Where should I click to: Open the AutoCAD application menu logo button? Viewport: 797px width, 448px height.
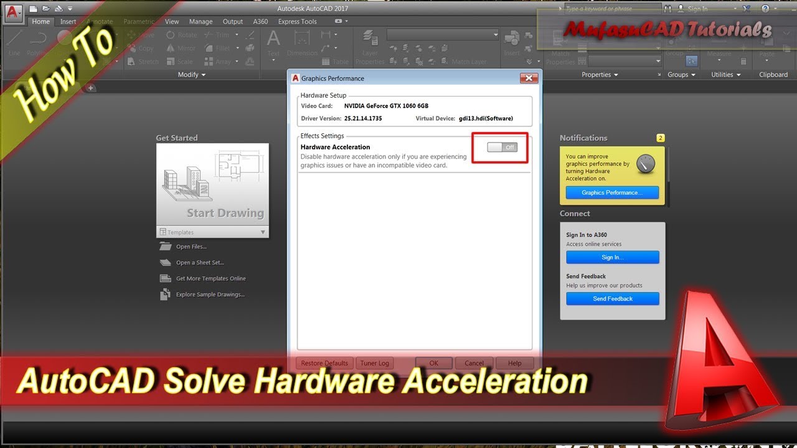[x=12, y=12]
